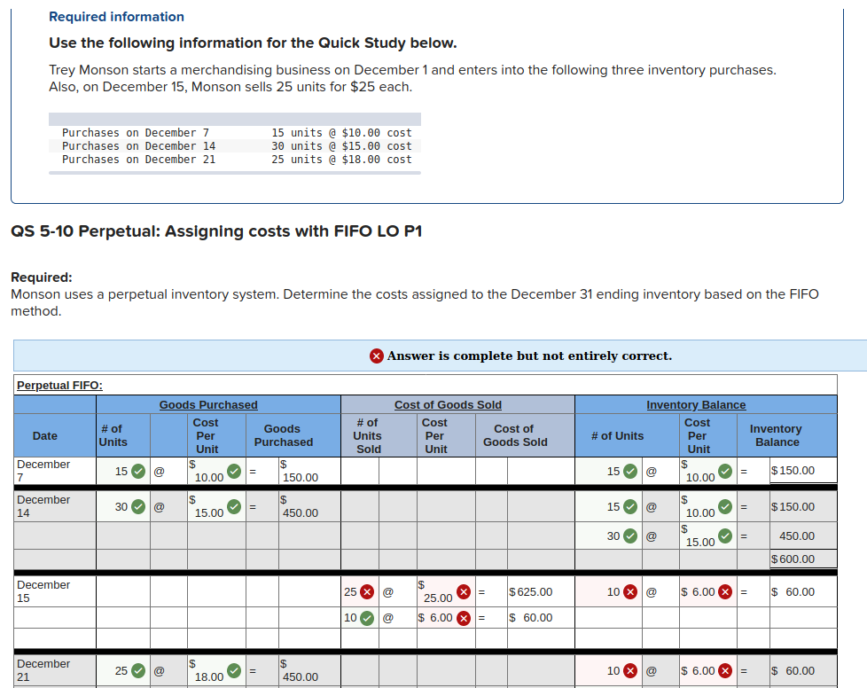Click the $625.00 cost of goods sold value

pos(531,591)
